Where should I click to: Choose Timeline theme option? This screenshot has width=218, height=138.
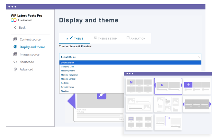[65, 91]
